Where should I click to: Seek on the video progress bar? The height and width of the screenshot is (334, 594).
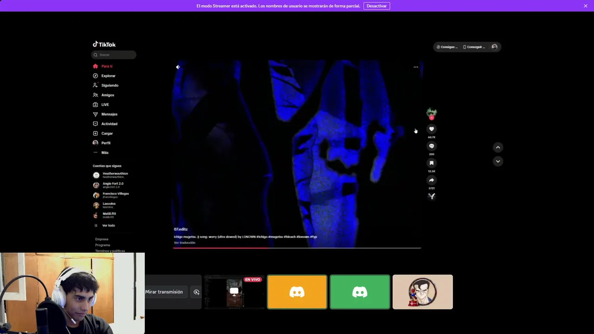(297, 248)
